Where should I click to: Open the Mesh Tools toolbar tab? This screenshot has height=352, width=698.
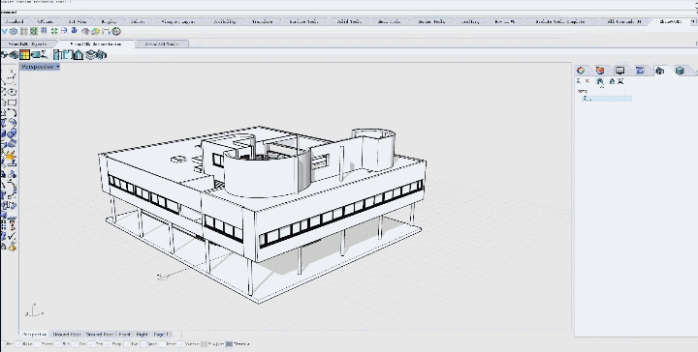tap(389, 21)
